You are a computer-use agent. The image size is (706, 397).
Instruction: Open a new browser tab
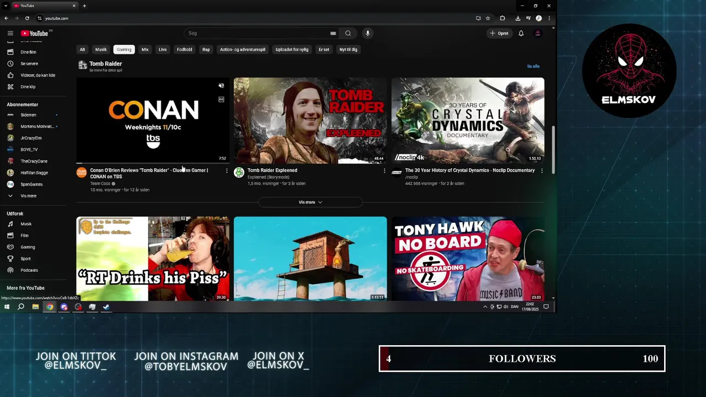[x=84, y=6]
